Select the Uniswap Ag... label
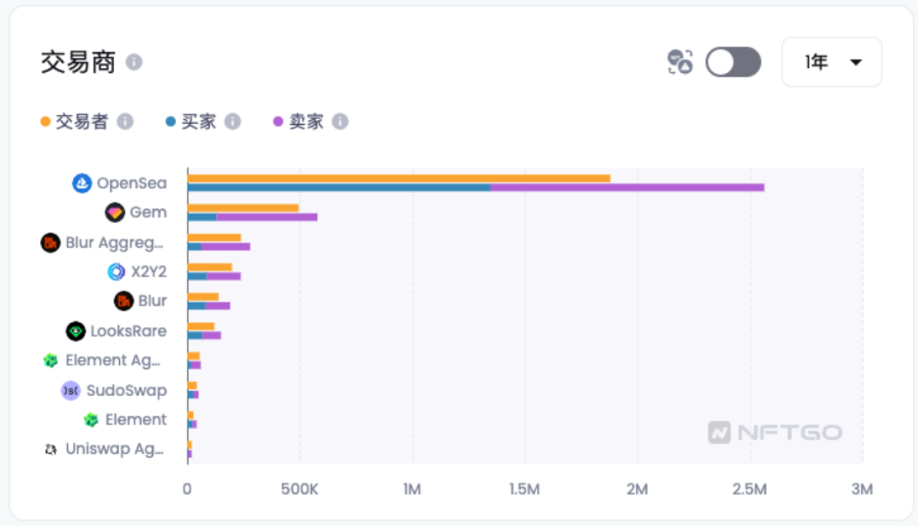The height and width of the screenshot is (526, 918). pyautogui.click(x=115, y=450)
